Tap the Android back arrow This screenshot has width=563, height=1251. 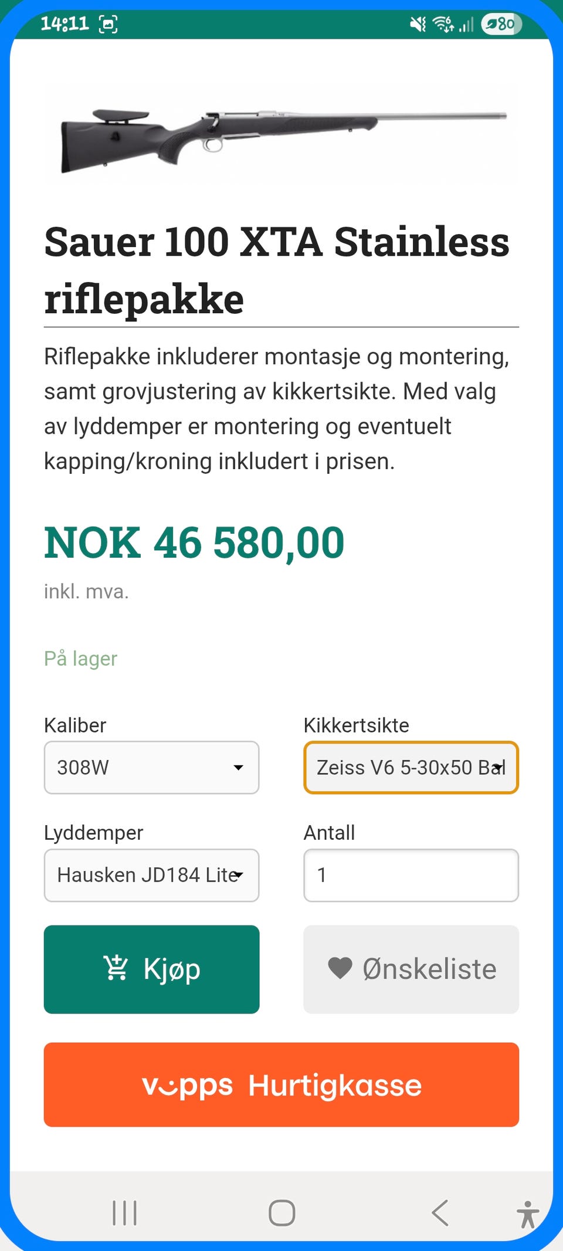click(x=440, y=1213)
